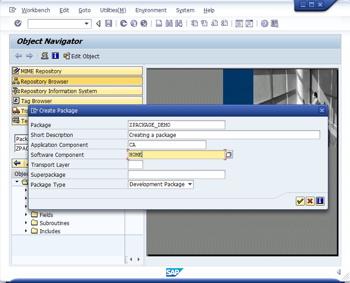Expand the Includes folder
350x283 pixels.
pos(26,231)
